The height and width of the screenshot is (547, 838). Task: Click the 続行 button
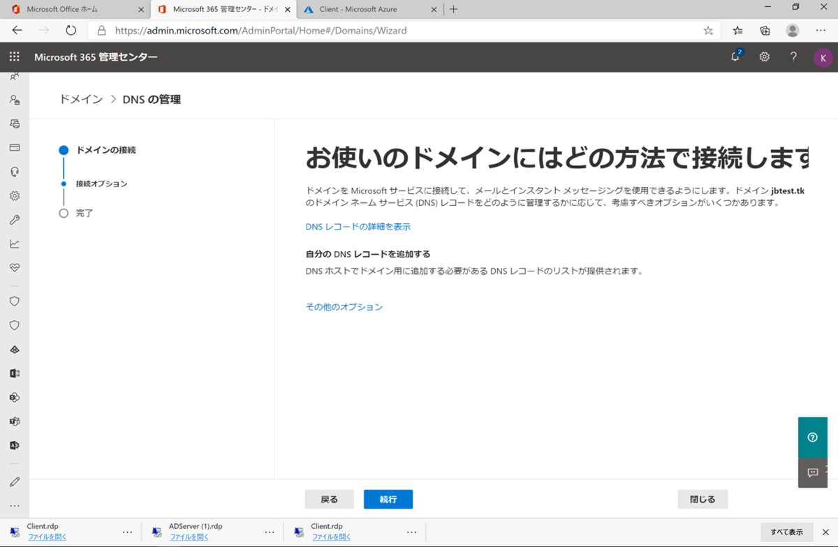point(388,500)
